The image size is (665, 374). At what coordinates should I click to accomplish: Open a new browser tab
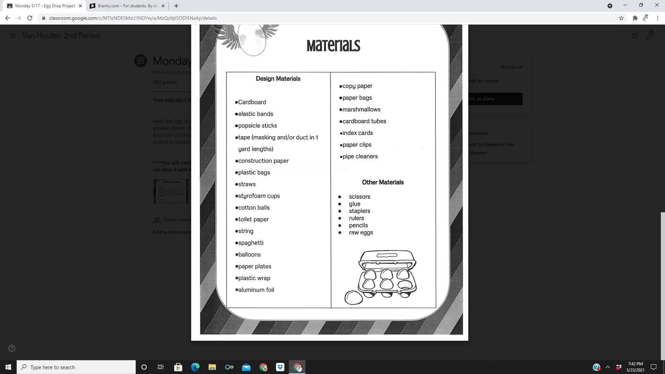pyautogui.click(x=176, y=6)
